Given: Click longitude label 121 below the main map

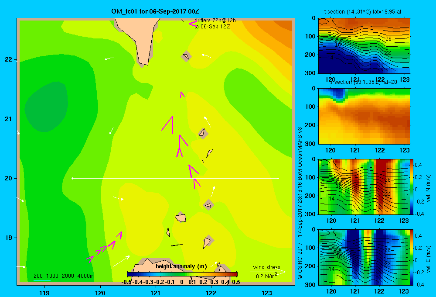Looking at the screenshot, I should 156,293.
